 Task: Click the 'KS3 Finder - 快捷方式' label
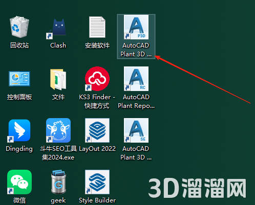tap(97, 101)
